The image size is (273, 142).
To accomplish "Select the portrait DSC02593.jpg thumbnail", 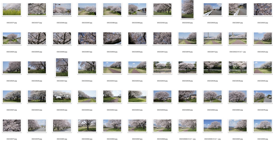I will 187,9.
